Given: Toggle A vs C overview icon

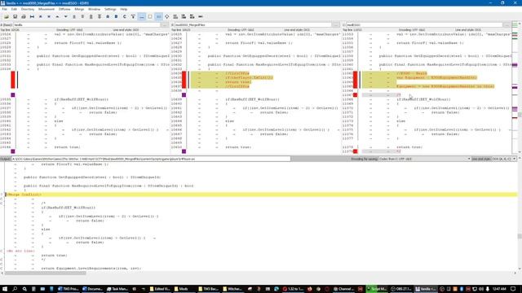Looking at the screenshot, I should tap(184, 16).
